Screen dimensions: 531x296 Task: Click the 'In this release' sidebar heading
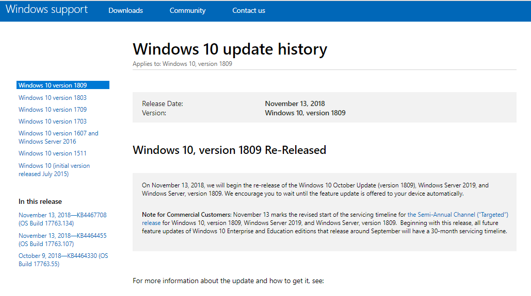(40, 202)
